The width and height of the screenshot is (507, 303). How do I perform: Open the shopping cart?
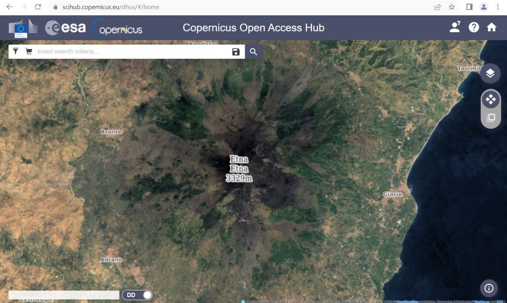pos(29,51)
